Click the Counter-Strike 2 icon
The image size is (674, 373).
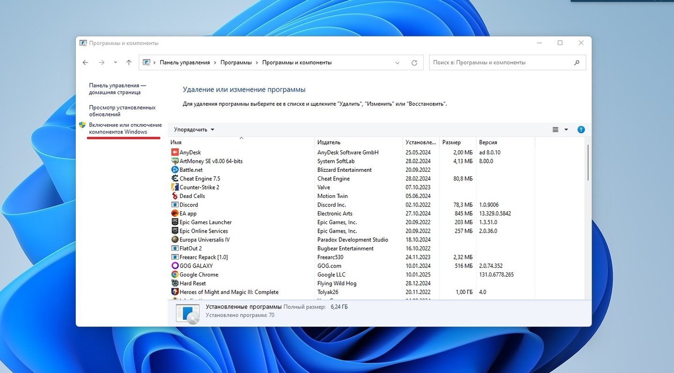tap(175, 187)
